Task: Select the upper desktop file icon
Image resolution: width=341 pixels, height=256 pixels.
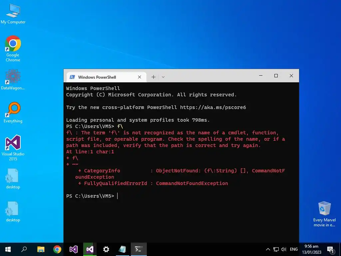Action: (x=13, y=179)
